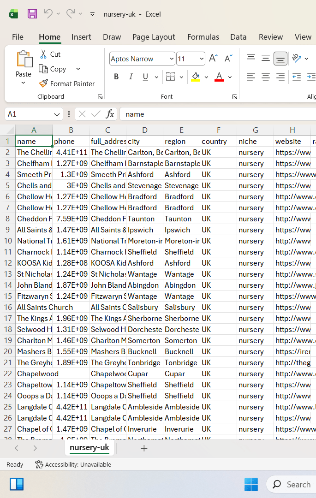Click the taskbar Search box
316x498 pixels.
[x=291, y=484]
